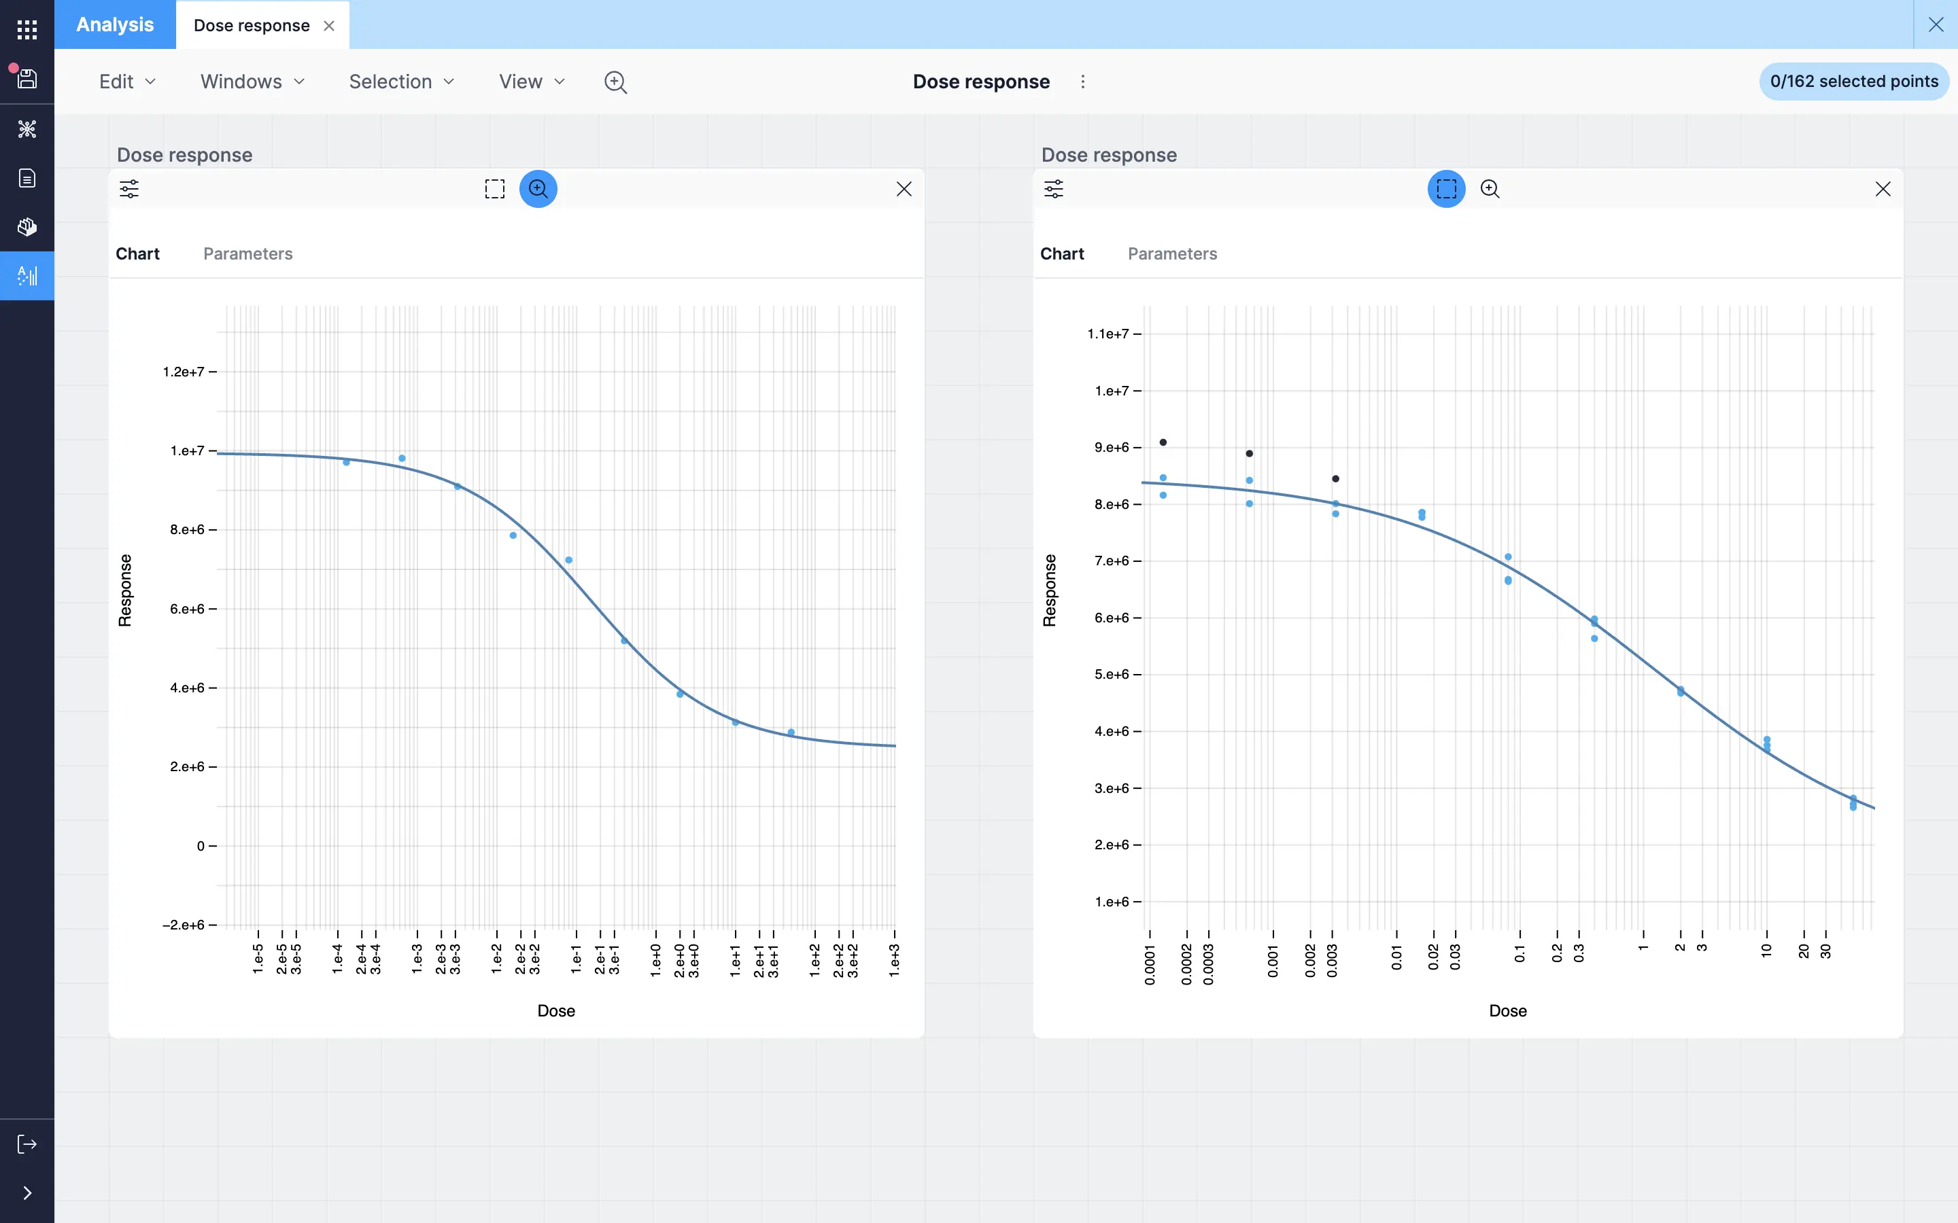This screenshot has height=1223, width=1958.
Task: Click the filter/settings sliders icon left panel
Action: 128,189
